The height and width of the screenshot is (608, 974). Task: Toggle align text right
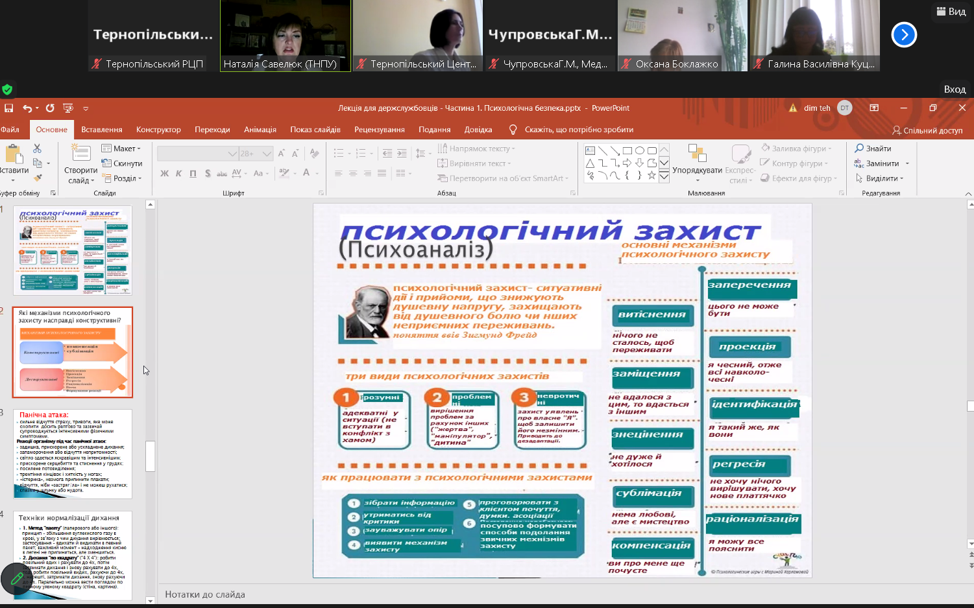coord(367,173)
